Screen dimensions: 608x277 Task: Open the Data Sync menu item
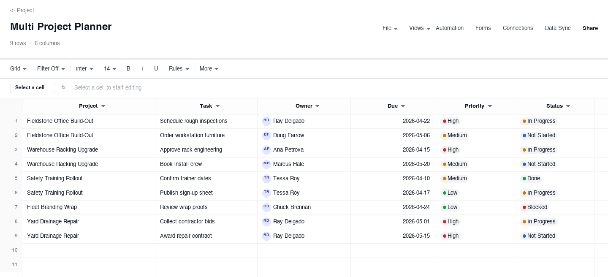(x=558, y=28)
